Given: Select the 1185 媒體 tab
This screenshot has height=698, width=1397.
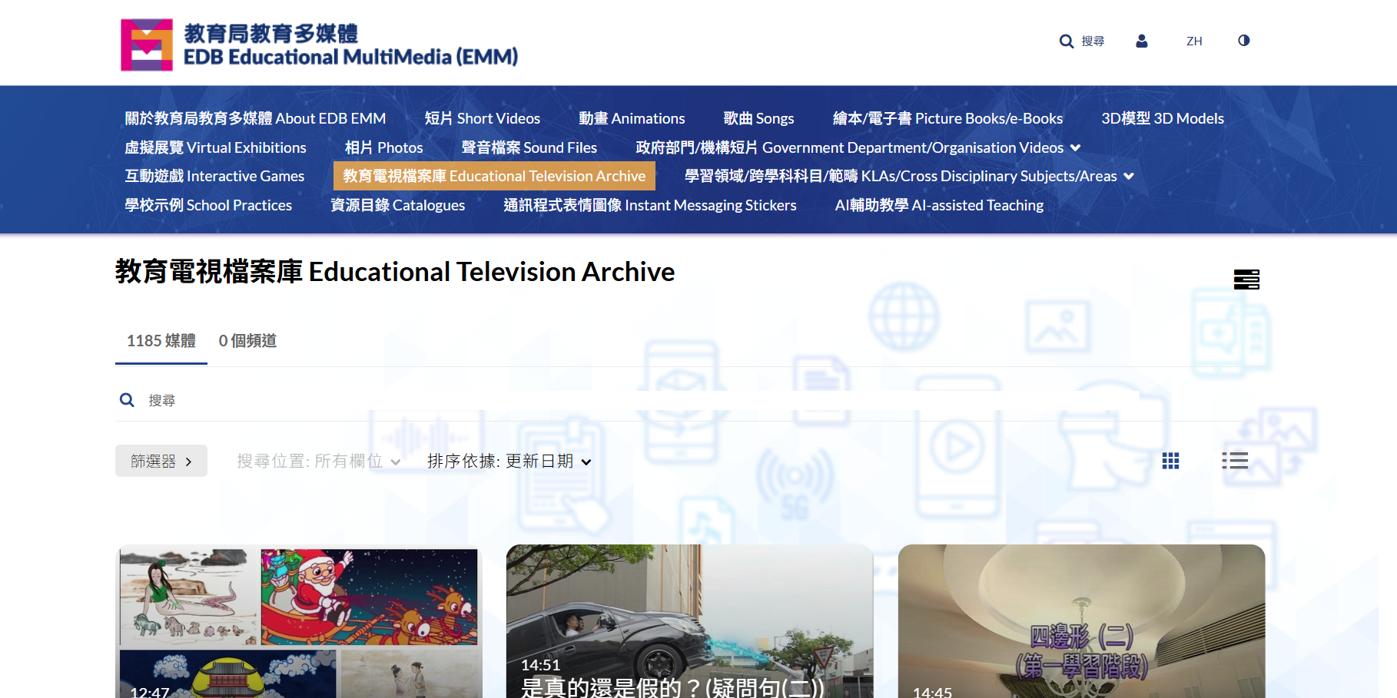Looking at the screenshot, I should (161, 341).
